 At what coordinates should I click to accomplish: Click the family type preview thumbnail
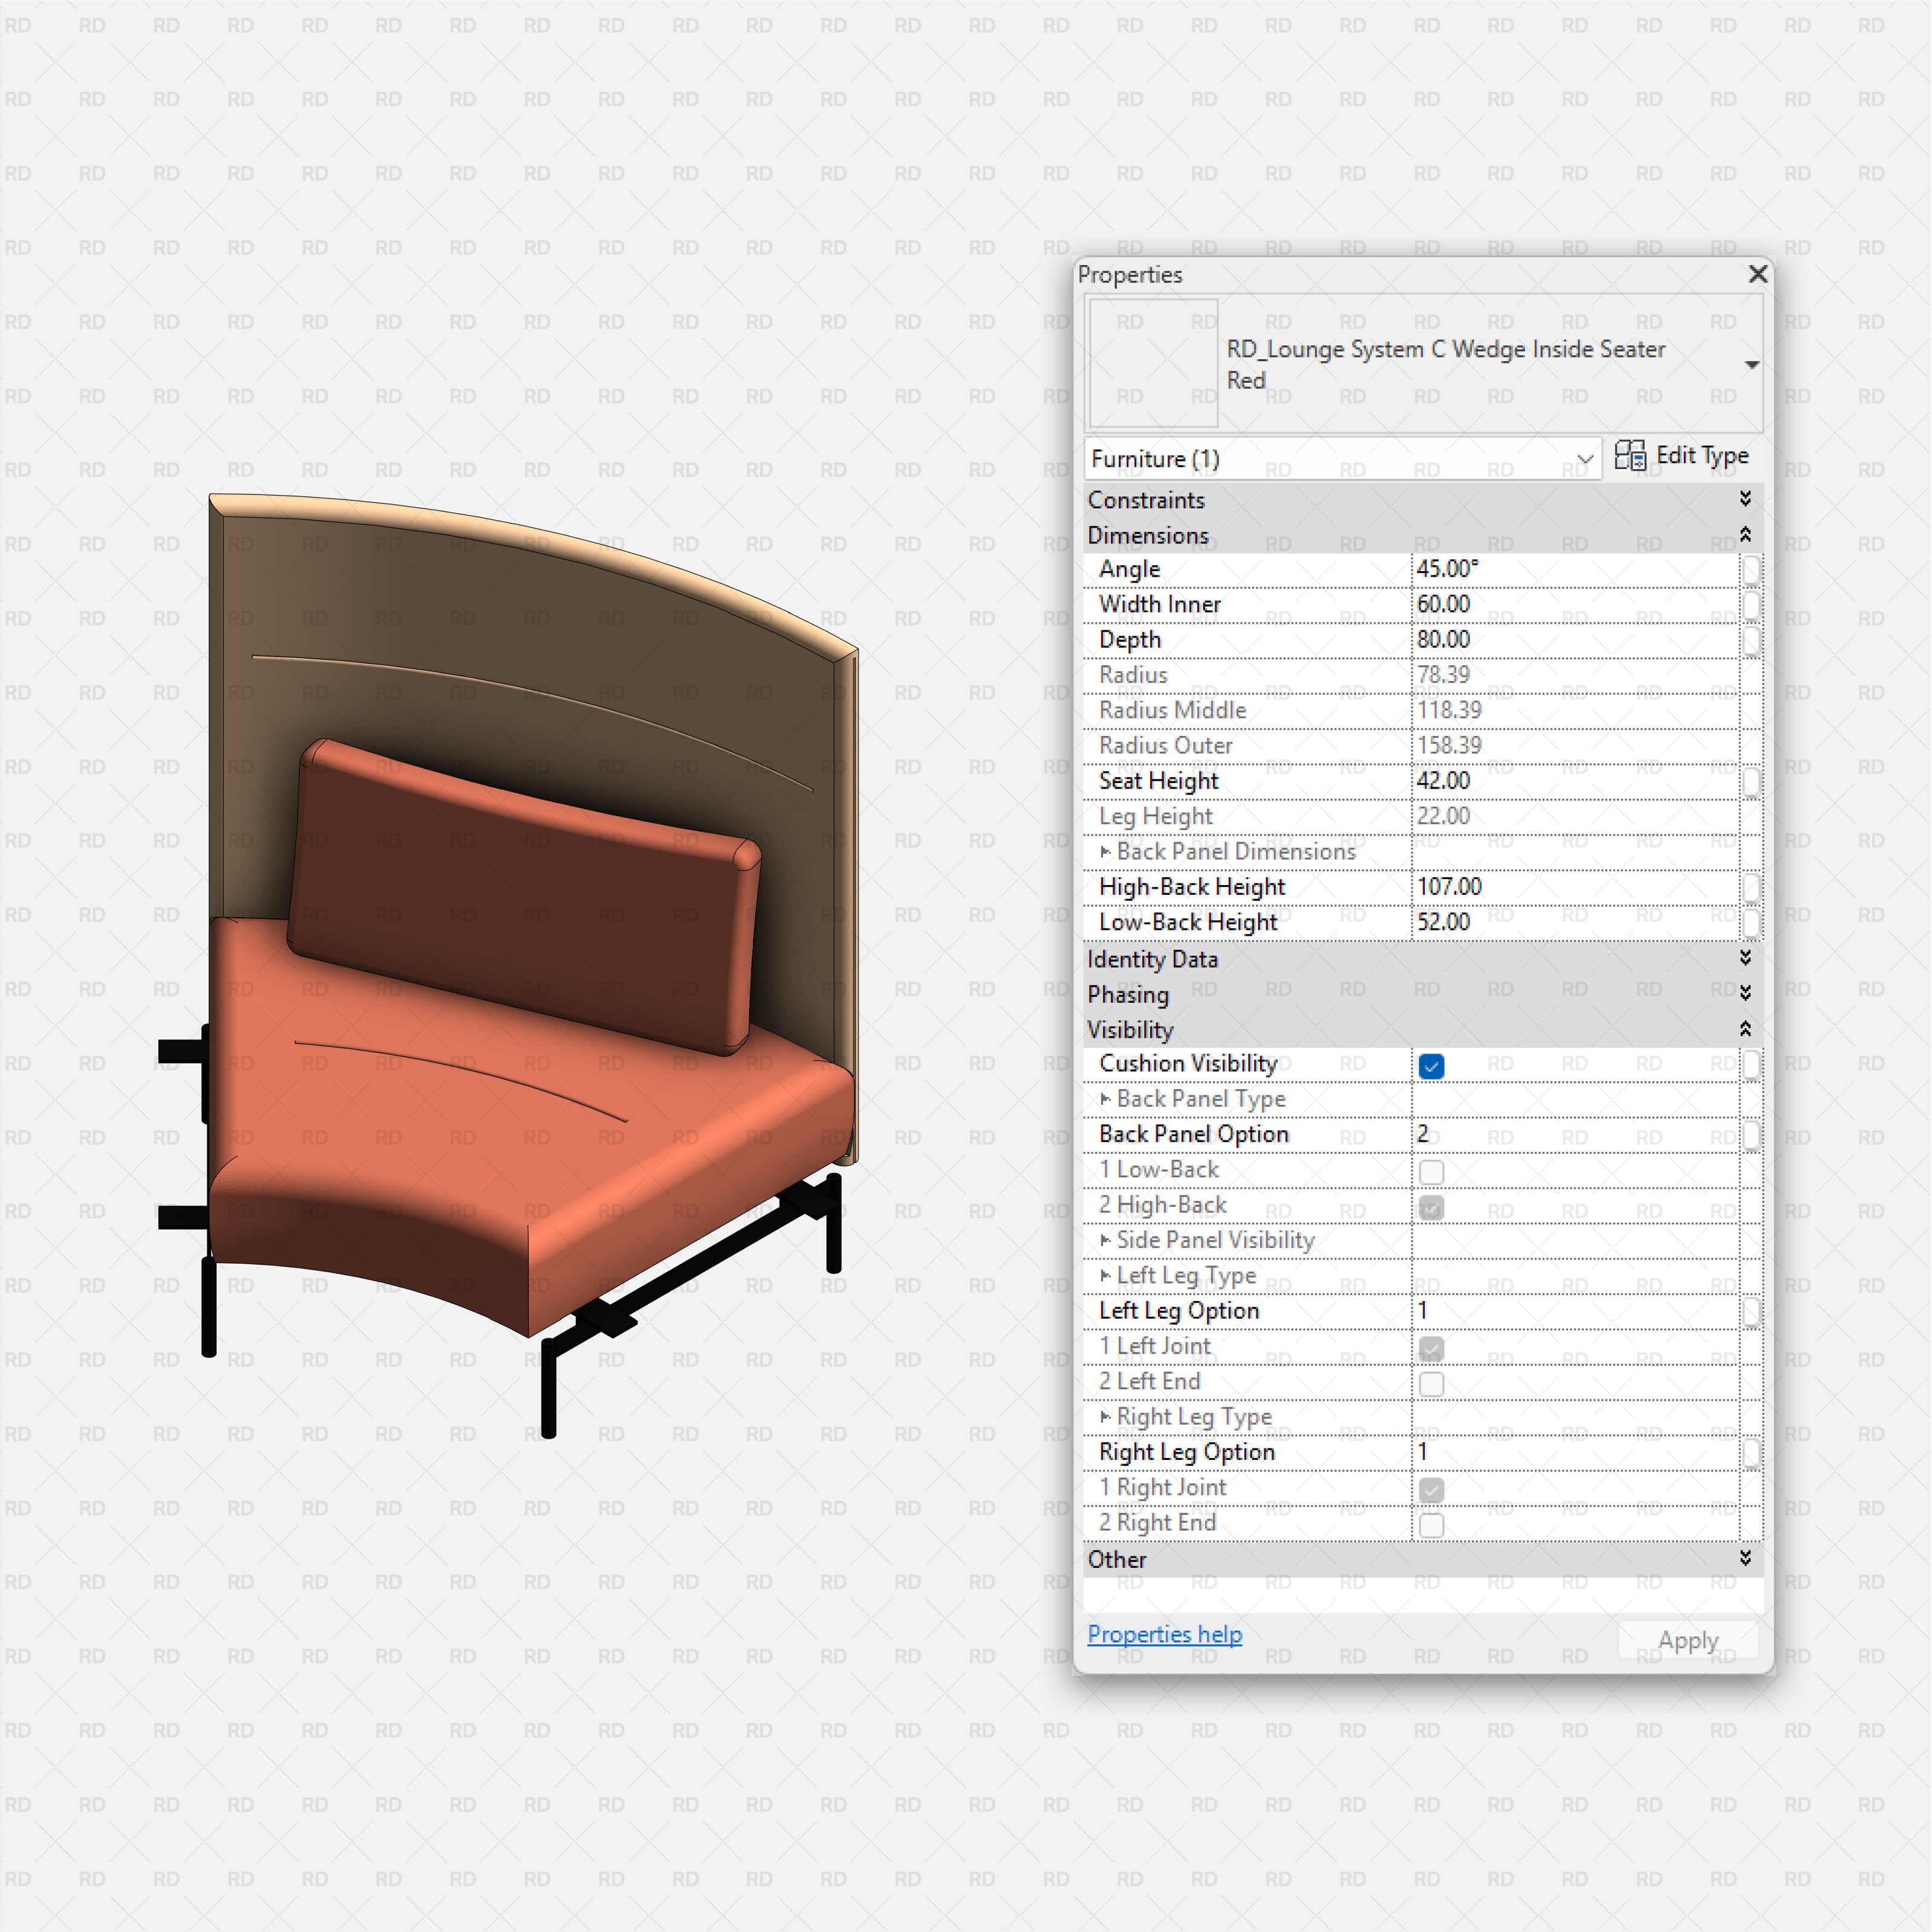tap(1152, 362)
